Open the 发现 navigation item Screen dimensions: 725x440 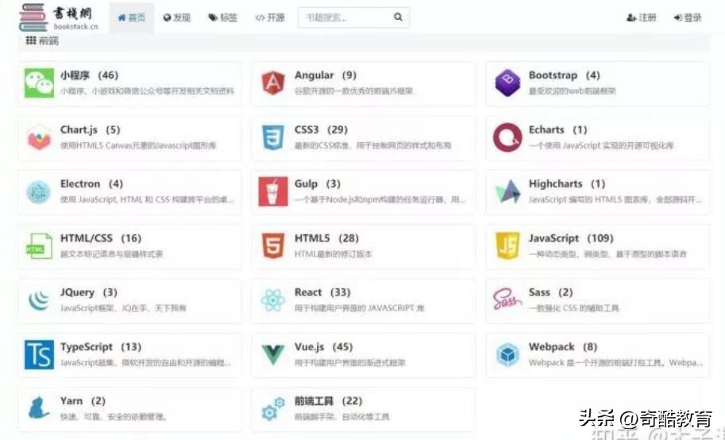[x=176, y=17]
